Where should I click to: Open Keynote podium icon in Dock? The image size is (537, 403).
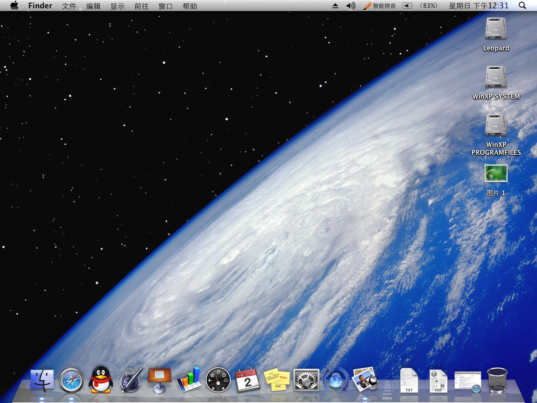[159, 380]
